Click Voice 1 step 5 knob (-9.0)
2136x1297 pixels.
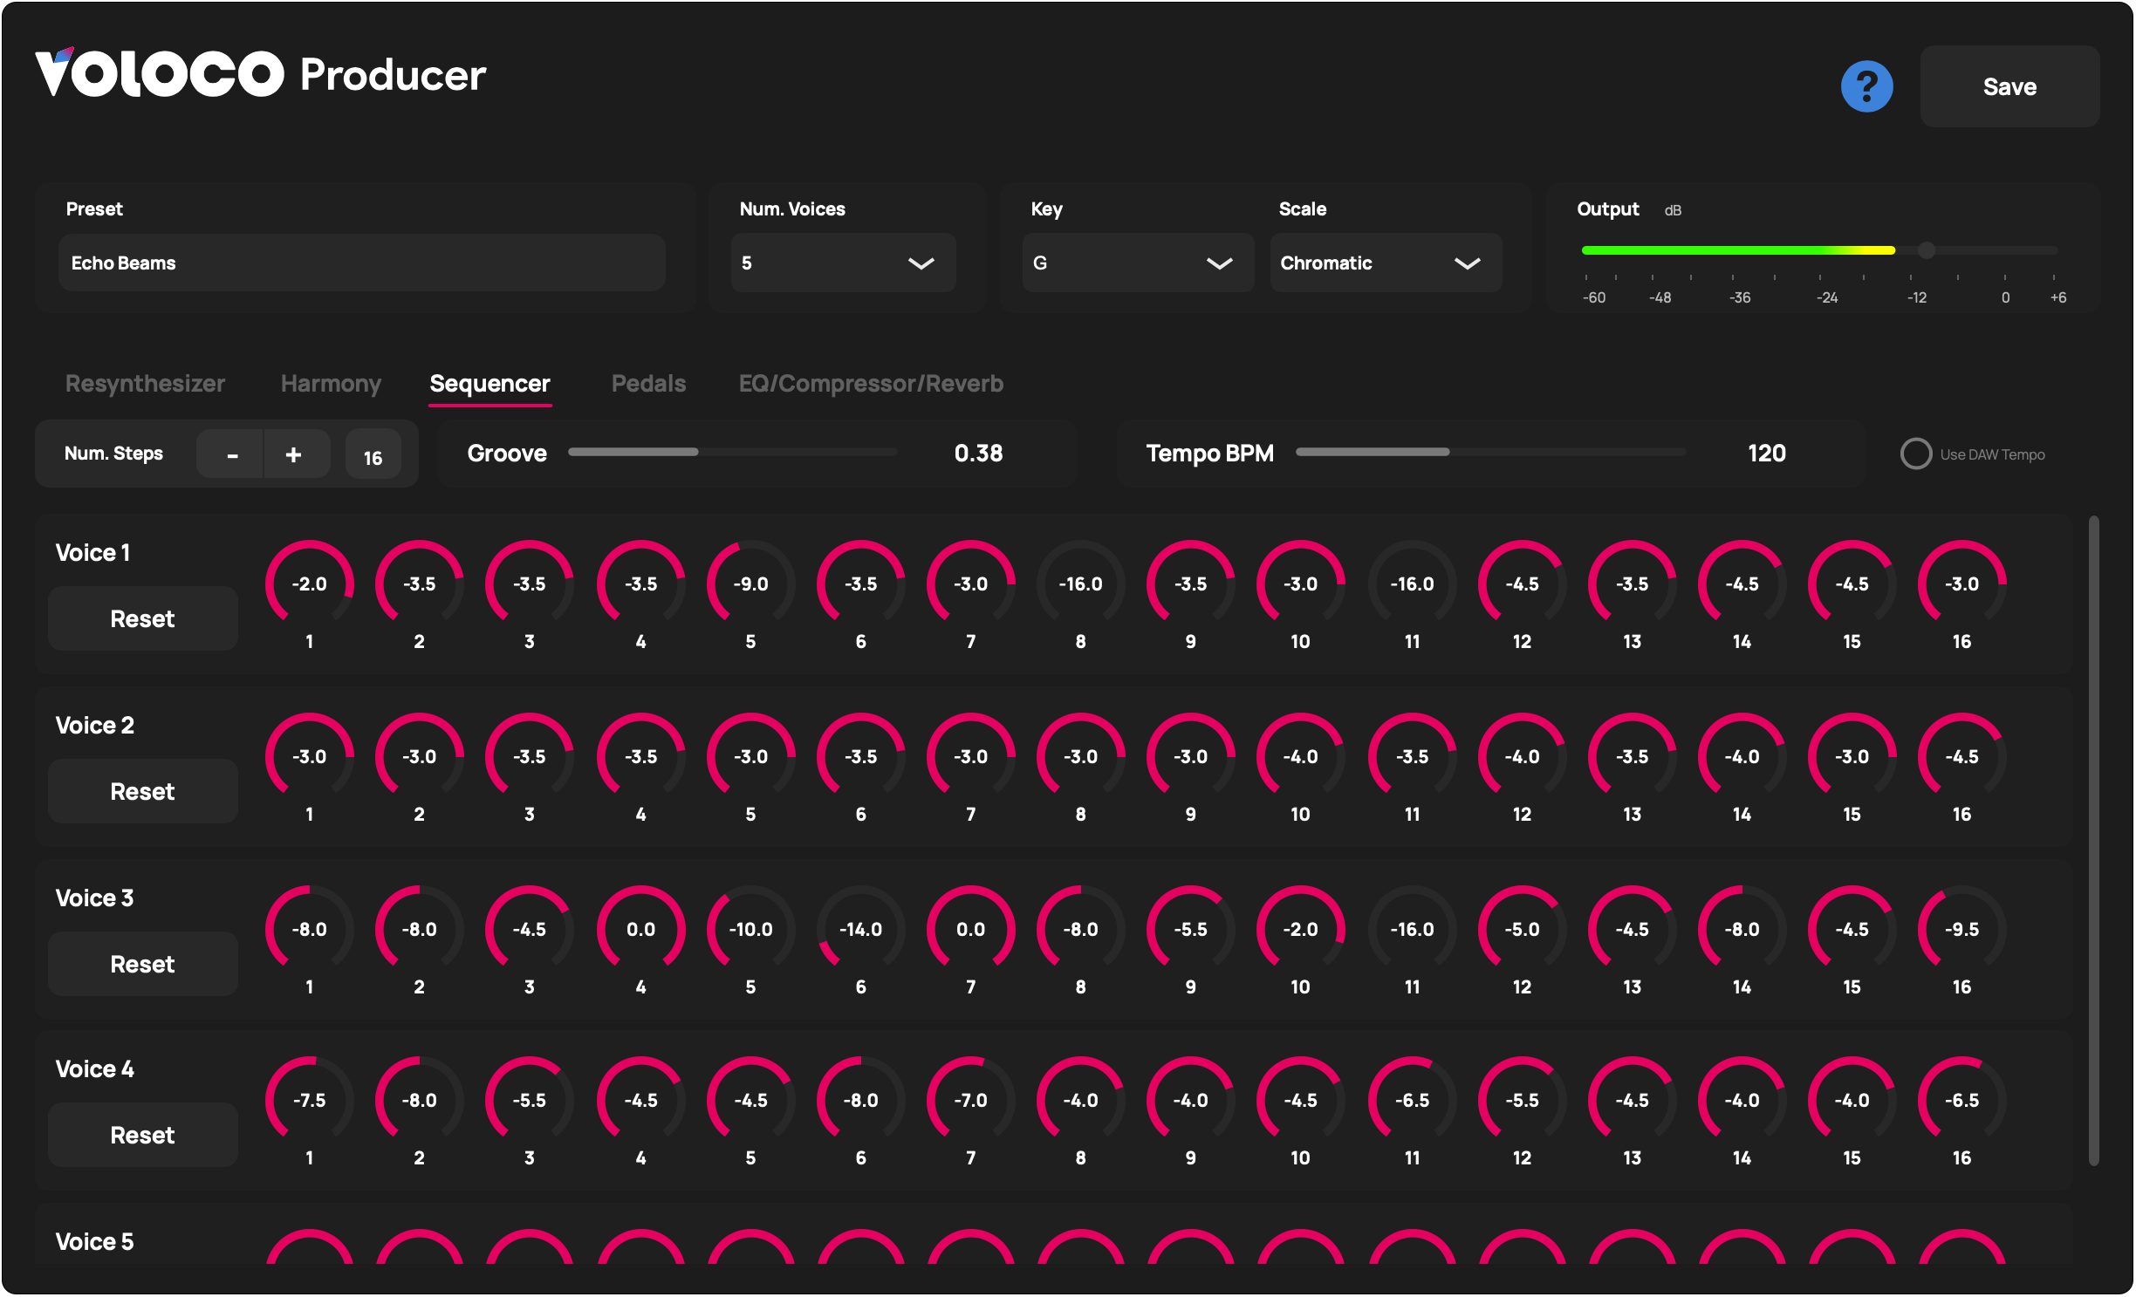point(750,584)
